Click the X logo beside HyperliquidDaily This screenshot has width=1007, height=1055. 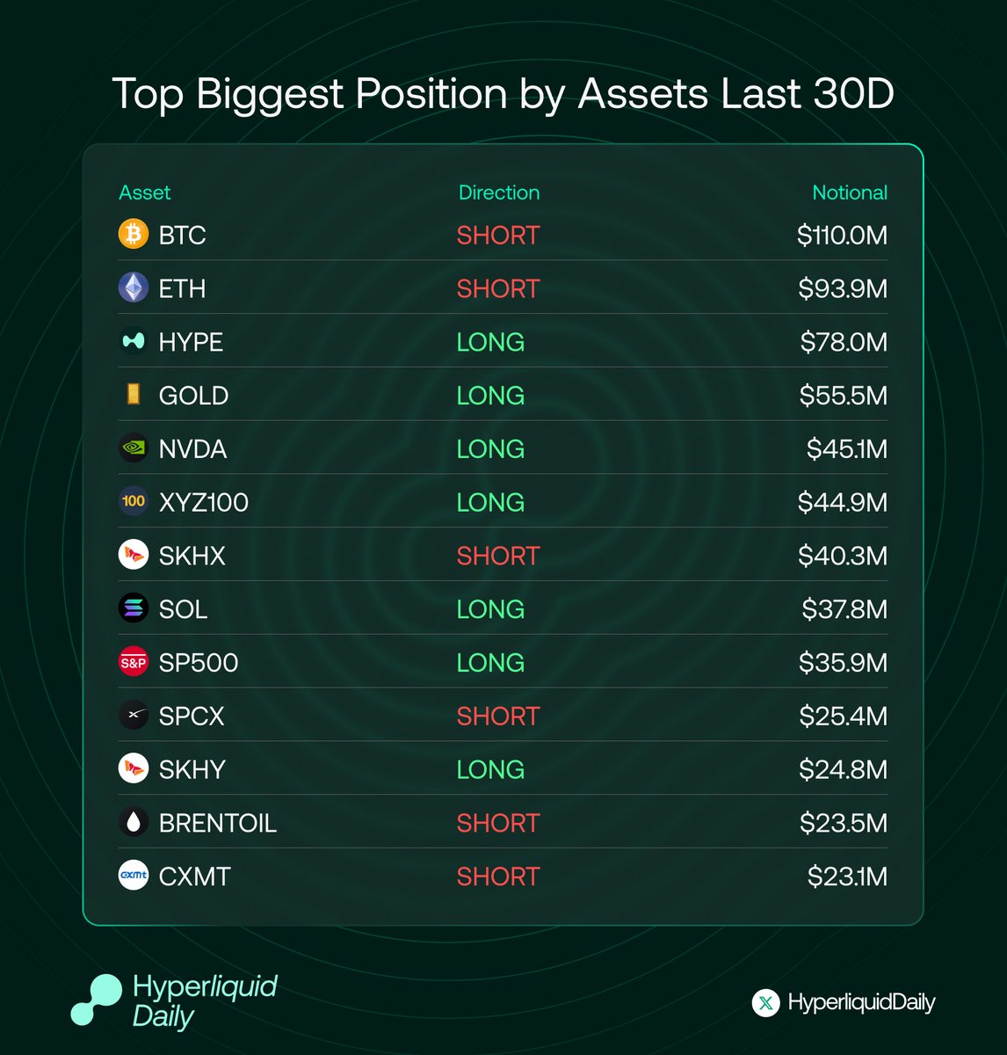[x=766, y=1002]
